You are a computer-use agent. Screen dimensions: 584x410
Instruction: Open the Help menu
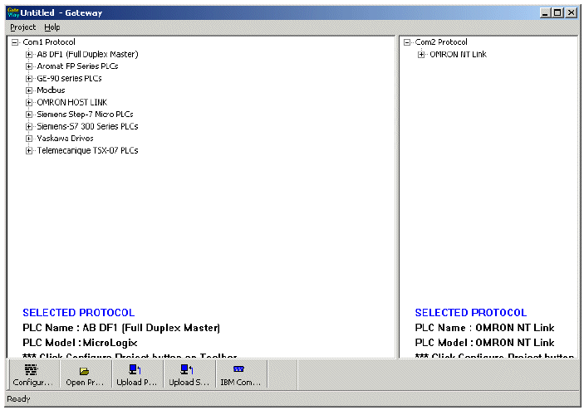coord(52,27)
